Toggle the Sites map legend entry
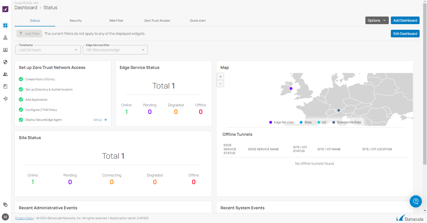The width and height of the screenshot is (427, 223). pyautogui.click(x=306, y=122)
